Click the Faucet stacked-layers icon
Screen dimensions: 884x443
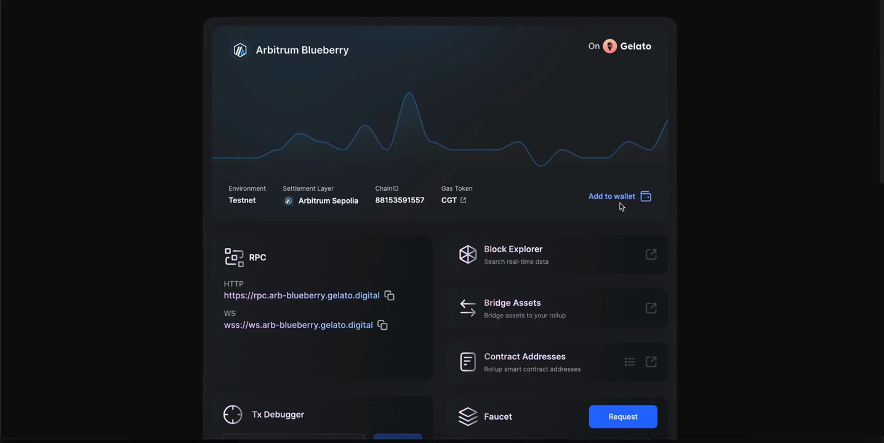coord(467,416)
